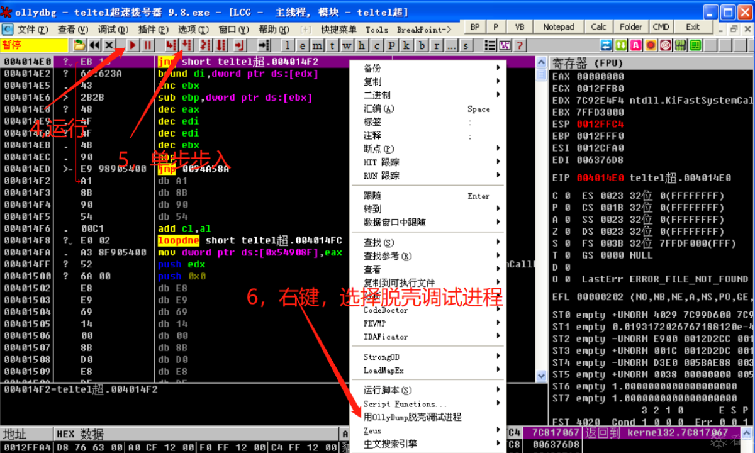The image size is (755, 453).
Task: Click the Go to address arrow icon
Action: point(264,45)
